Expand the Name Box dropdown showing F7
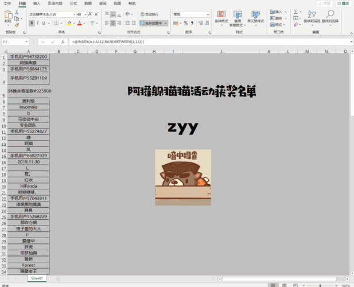Screen dimensions: 354x287 click(26, 42)
